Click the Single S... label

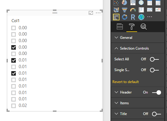122,70
